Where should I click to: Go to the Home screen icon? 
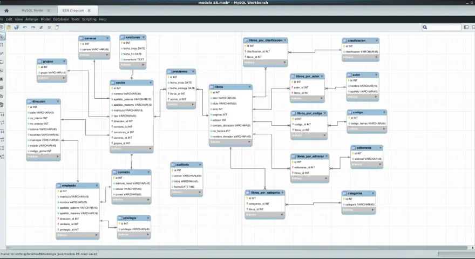[x=6, y=11]
